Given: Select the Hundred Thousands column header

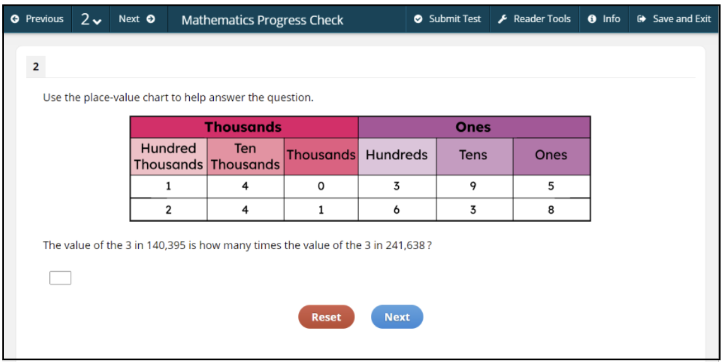Looking at the screenshot, I should (168, 156).
